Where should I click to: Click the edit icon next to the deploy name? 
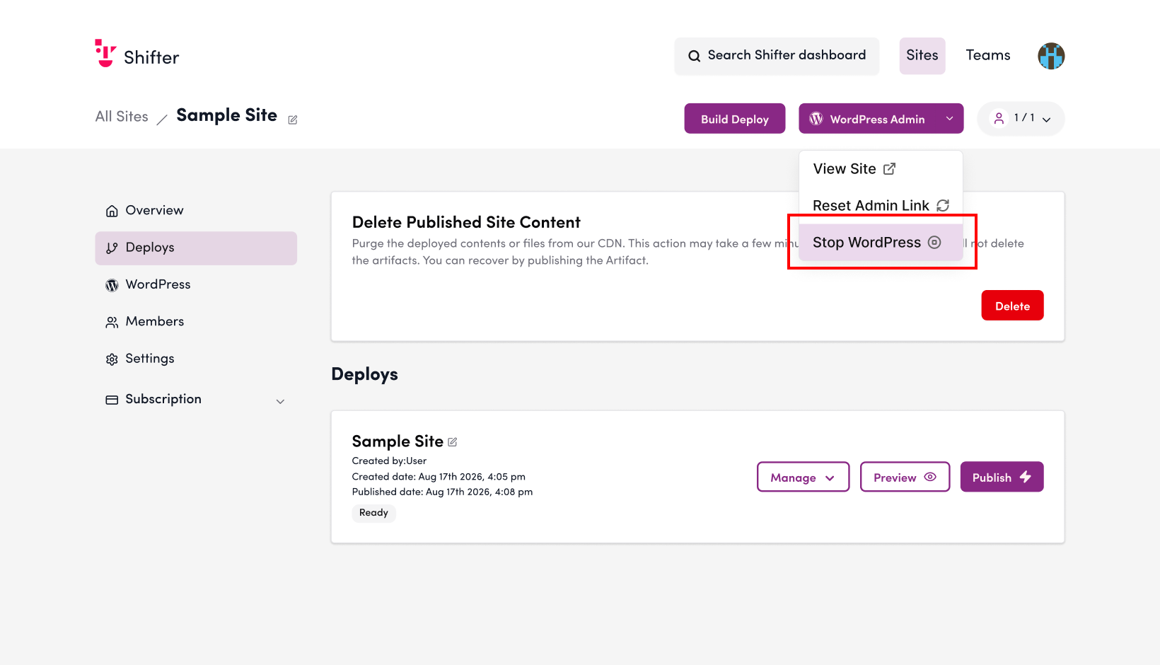(x=453, y=442)
